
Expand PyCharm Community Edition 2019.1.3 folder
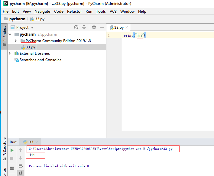(15, 41)
